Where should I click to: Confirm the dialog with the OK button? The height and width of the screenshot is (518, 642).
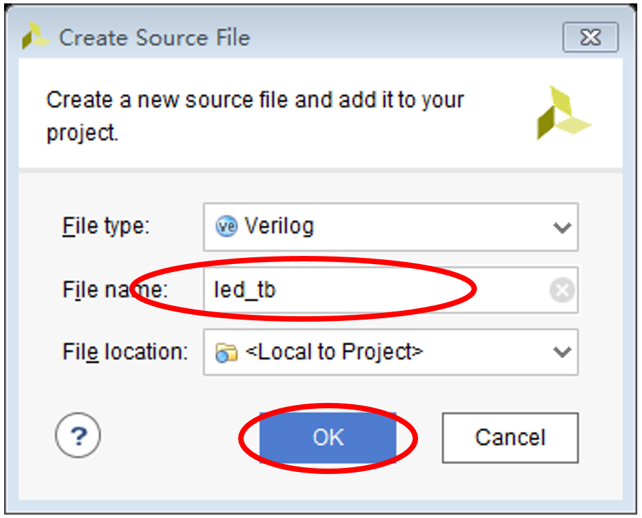click(x=328, y=437)
